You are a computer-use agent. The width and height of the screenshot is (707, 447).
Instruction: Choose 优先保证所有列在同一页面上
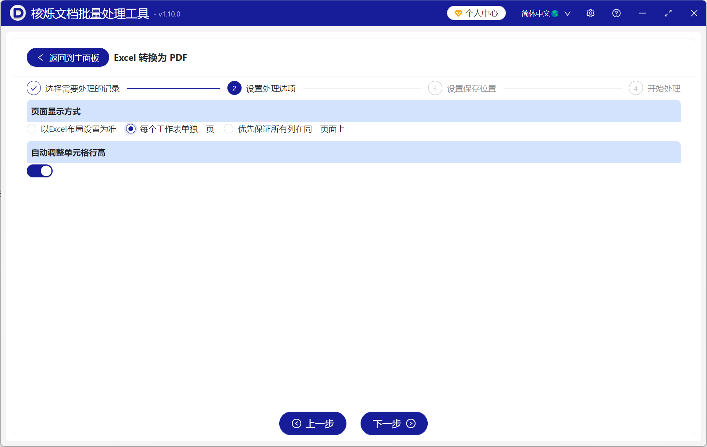click(x=229, y=129)
